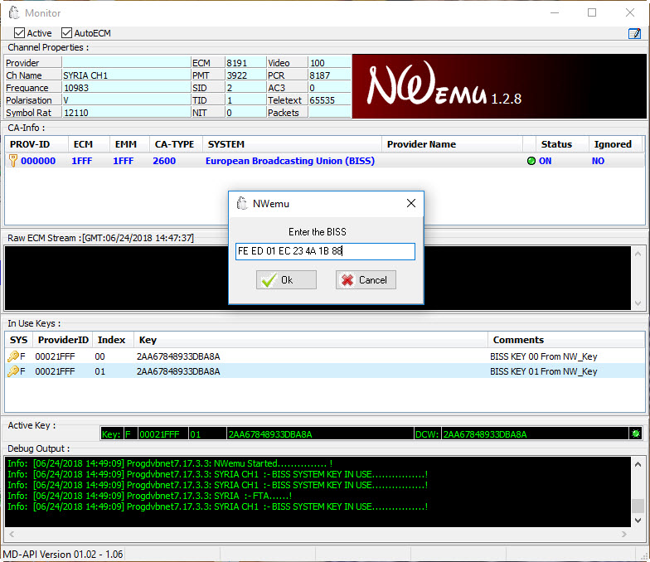Click the Provider Name column header
The image size is (650, 562).
(452, 144)
